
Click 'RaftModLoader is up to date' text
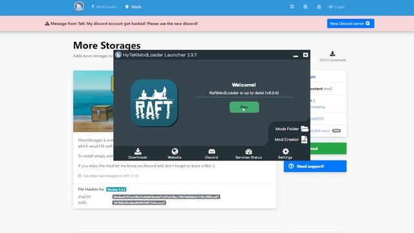(244, 93)
